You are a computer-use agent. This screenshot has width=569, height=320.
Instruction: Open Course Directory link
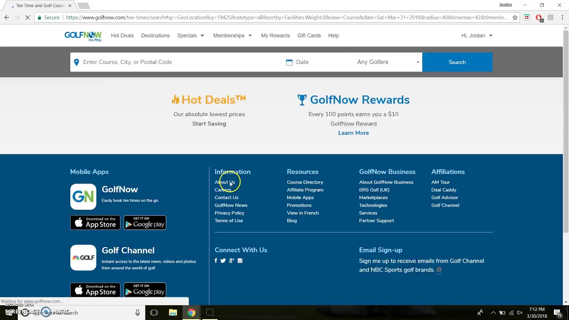tap(305, 182)
